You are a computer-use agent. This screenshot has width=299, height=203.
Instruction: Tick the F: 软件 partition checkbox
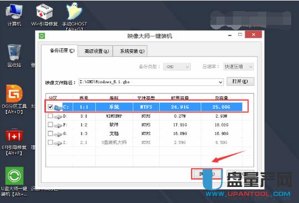tap(50, 124)
